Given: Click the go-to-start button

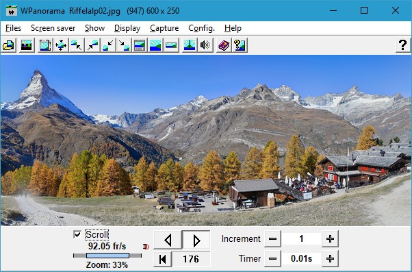Looking at the screenshot, I should pos(163,259).
